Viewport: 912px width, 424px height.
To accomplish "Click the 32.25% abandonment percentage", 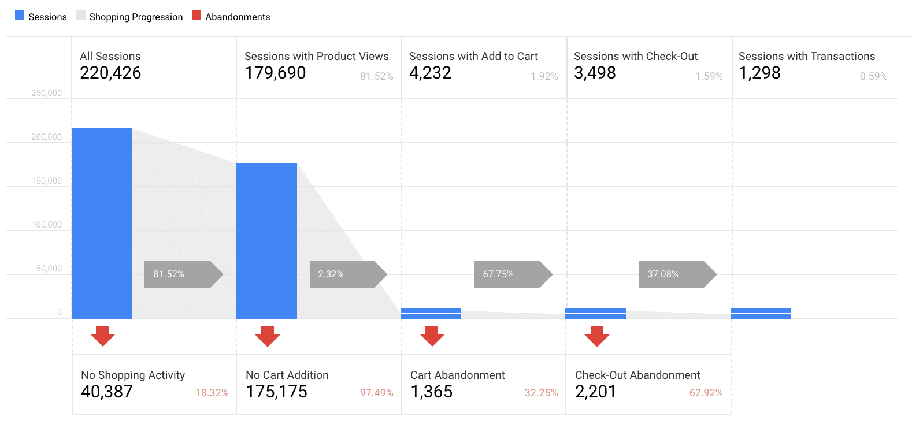I will click(542, 393).
